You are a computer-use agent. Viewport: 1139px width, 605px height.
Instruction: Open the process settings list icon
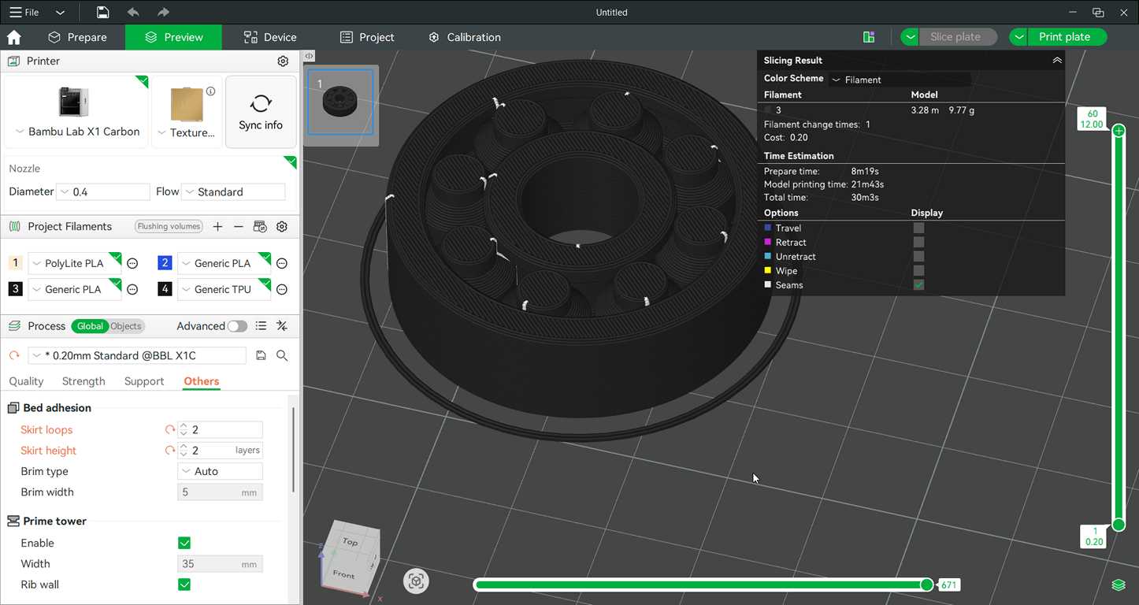coord(261,326)
